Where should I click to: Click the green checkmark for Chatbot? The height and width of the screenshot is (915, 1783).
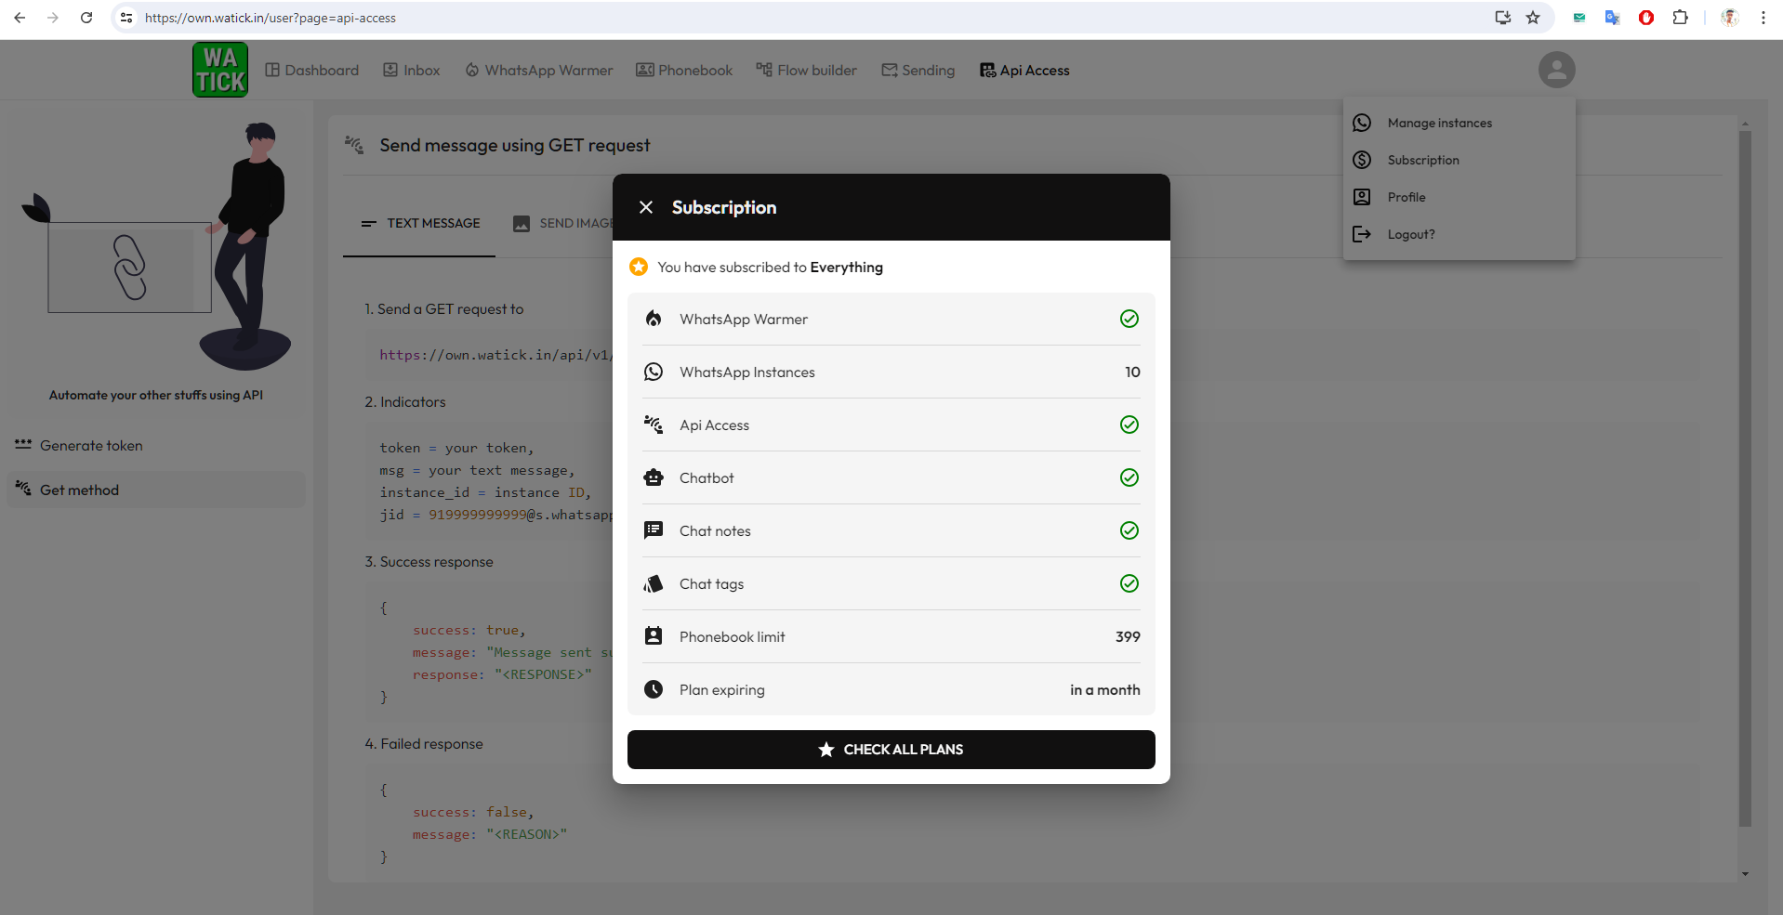(1129, 477)
